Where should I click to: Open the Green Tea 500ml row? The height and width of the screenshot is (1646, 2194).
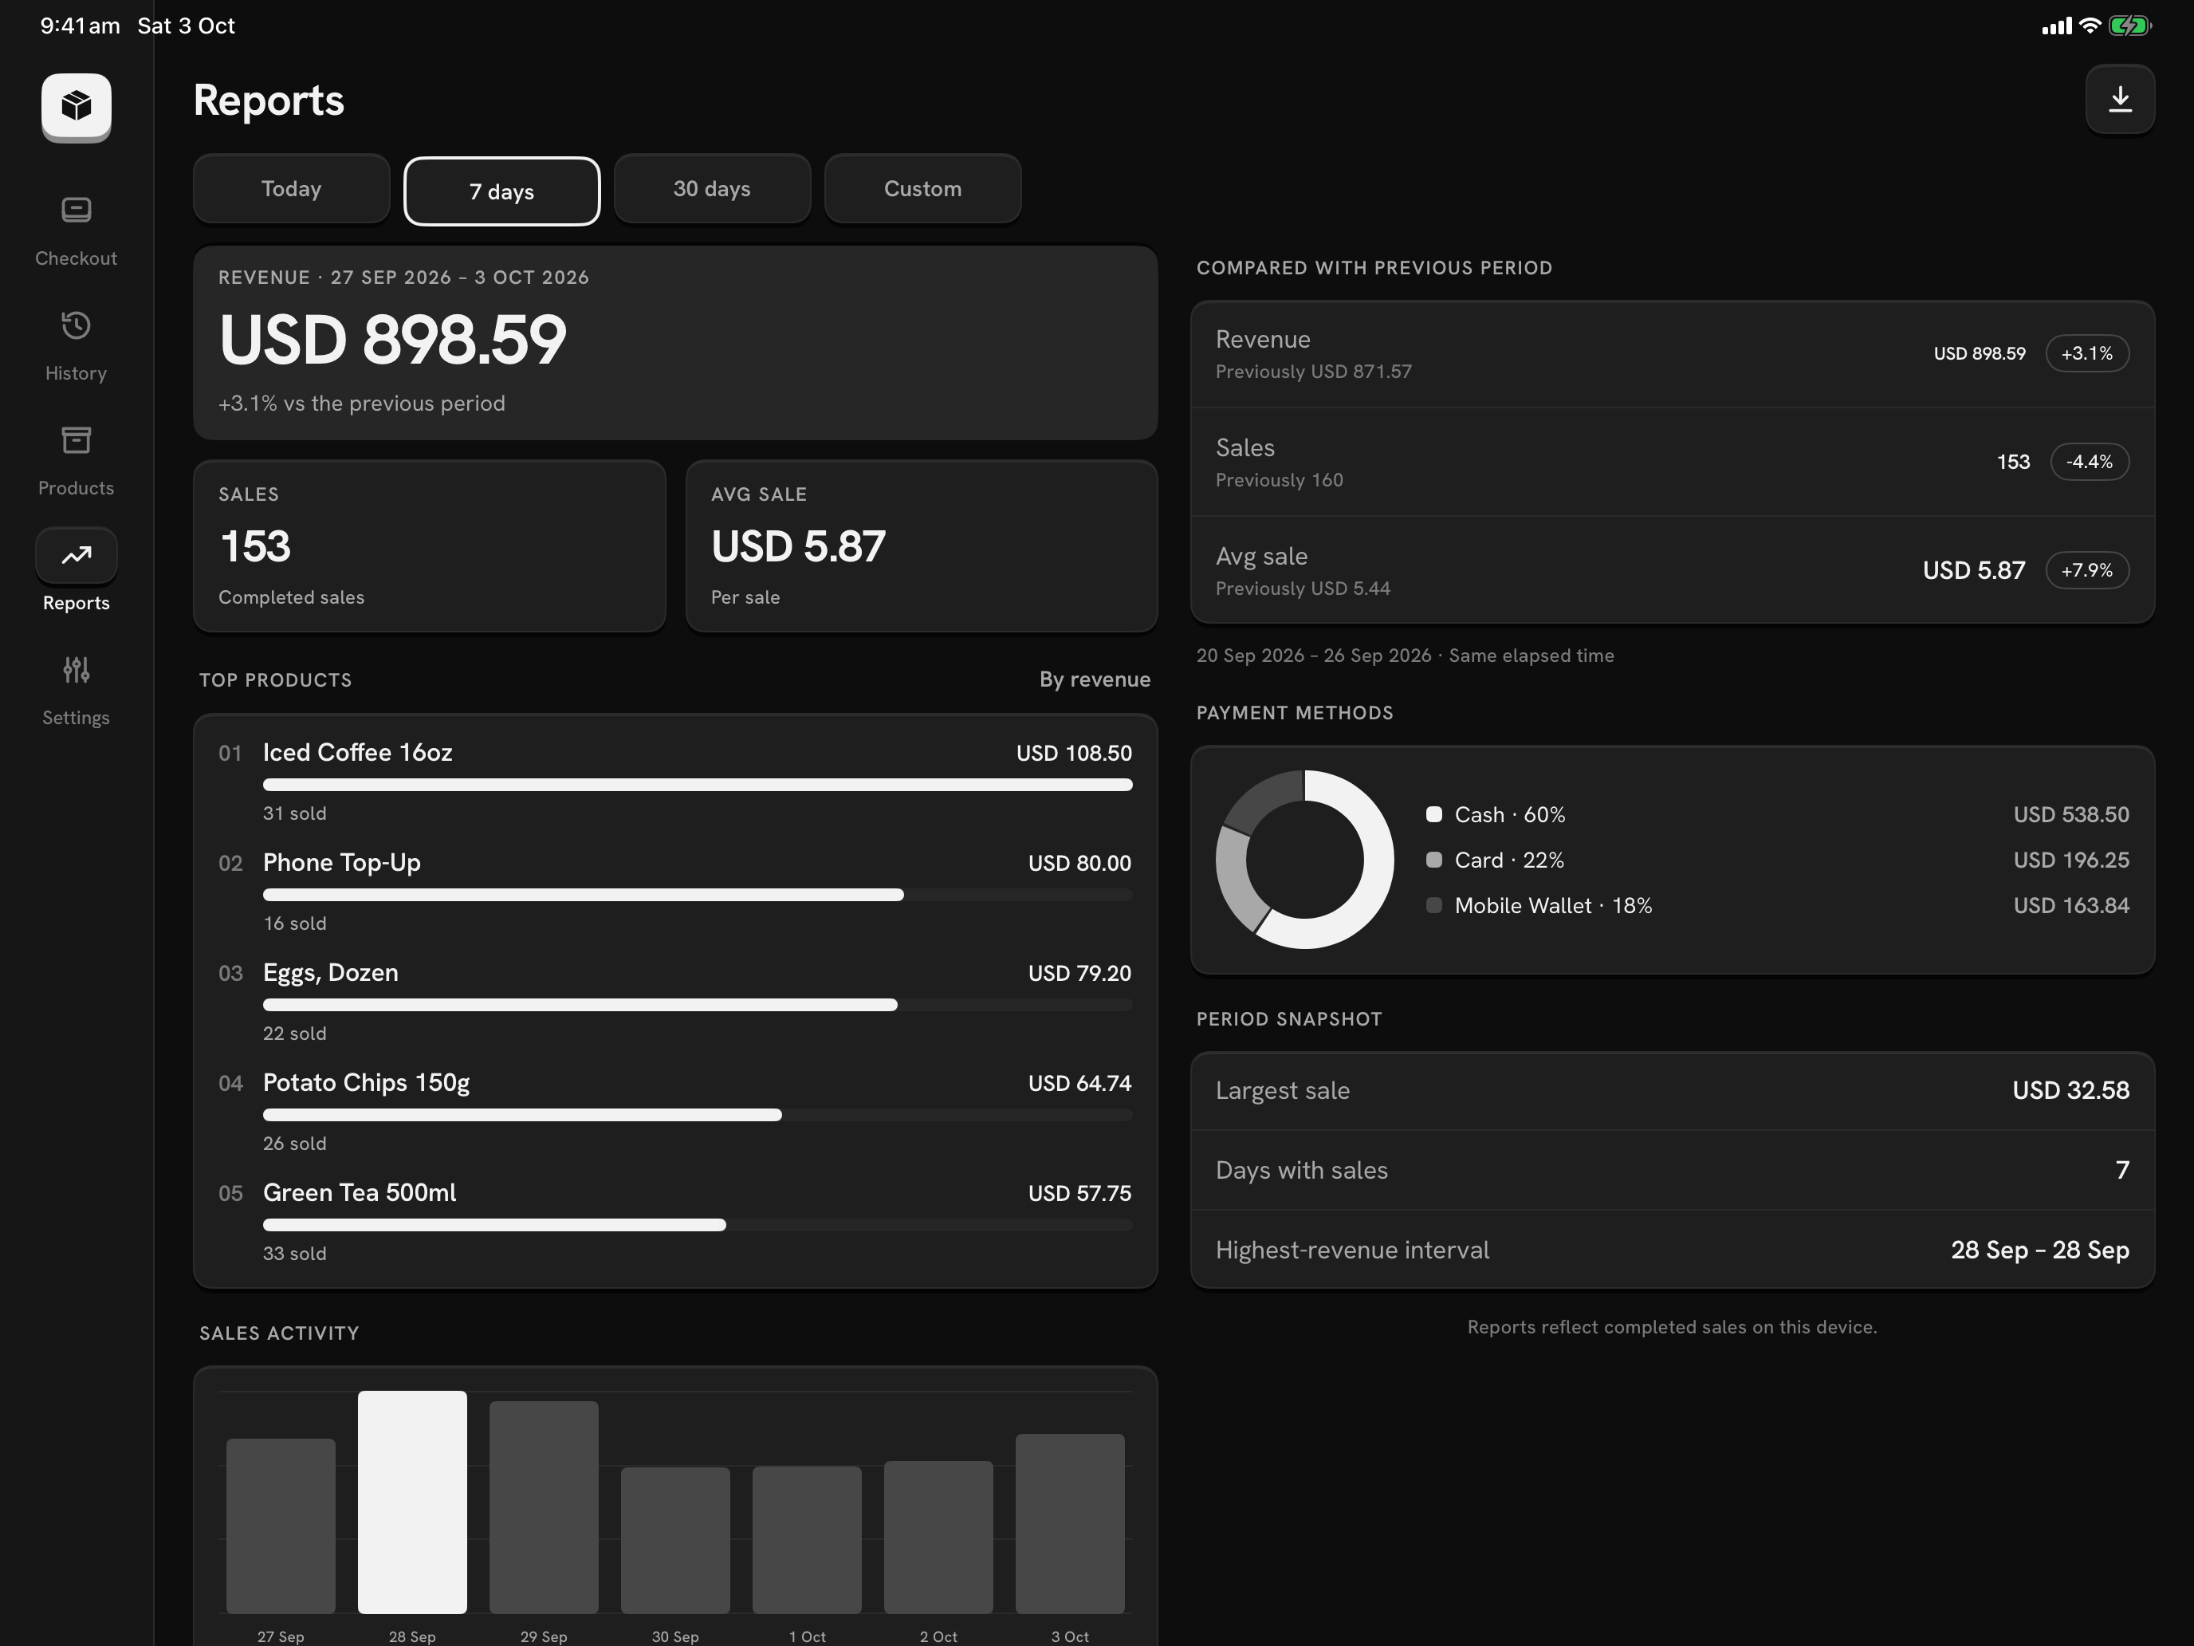[674, 1223]
